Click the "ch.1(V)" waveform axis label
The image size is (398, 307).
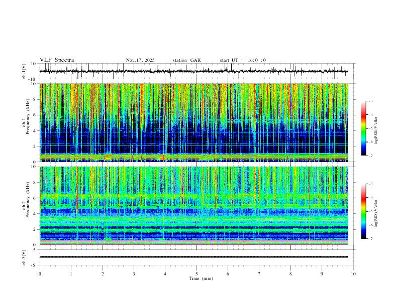[x=24, y=71]
